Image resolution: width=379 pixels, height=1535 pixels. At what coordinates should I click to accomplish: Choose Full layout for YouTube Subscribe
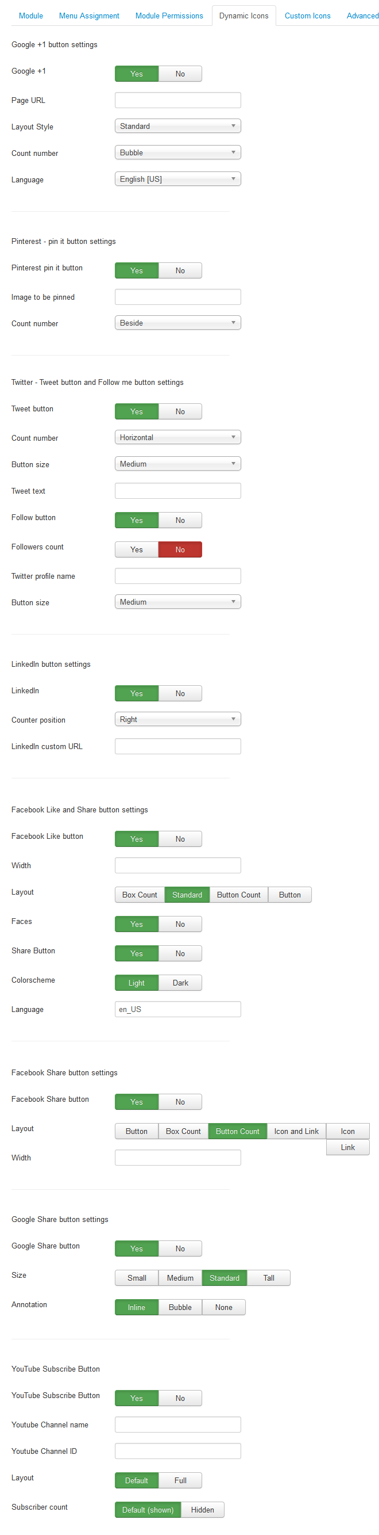[180, 1481]
